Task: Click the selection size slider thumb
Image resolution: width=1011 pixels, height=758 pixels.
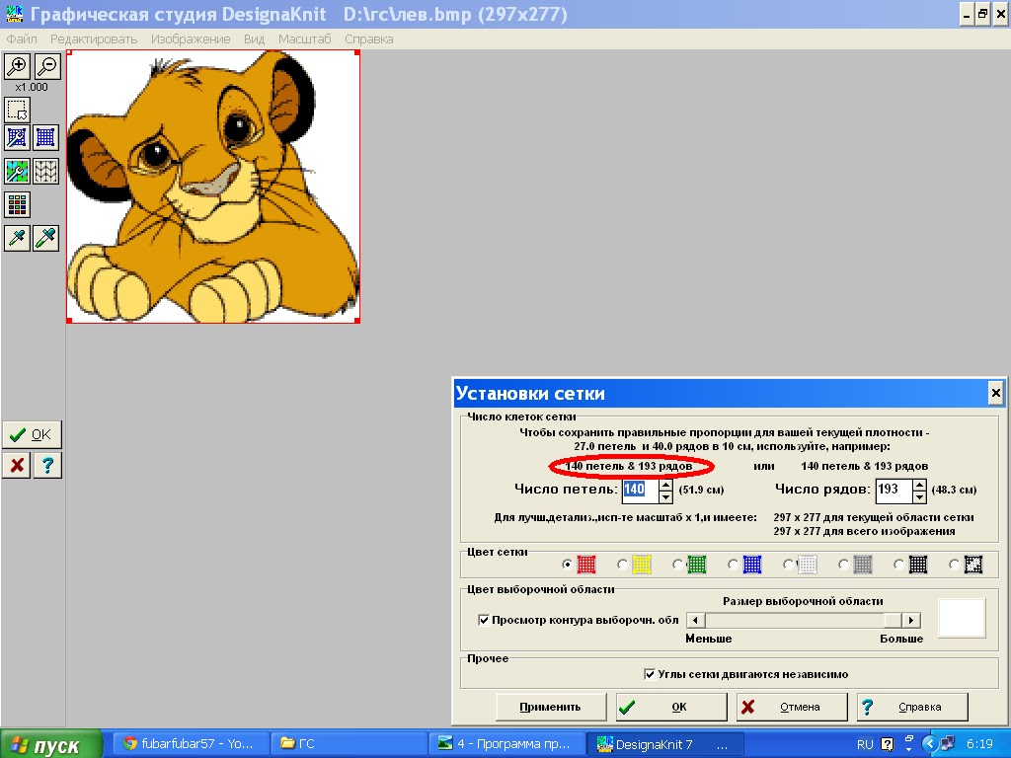Action: 893,620
